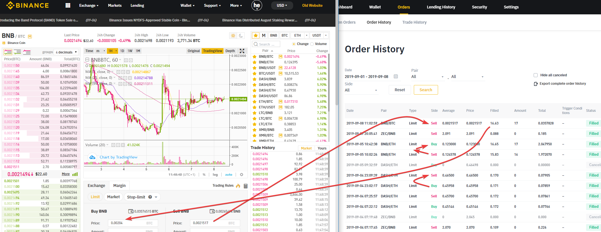Click the margin 'M' badge beside BNB/BTC title

click(x=30, y=36)
